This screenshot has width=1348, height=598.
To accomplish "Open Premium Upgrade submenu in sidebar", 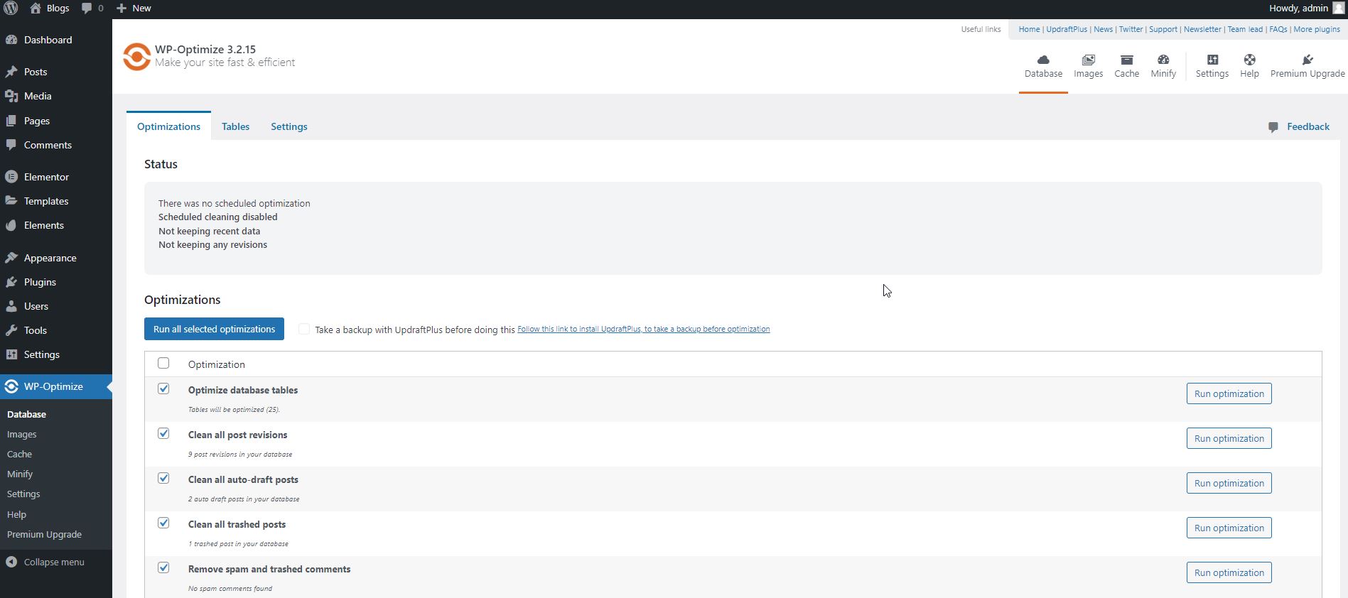I will [x=44, y=534].
